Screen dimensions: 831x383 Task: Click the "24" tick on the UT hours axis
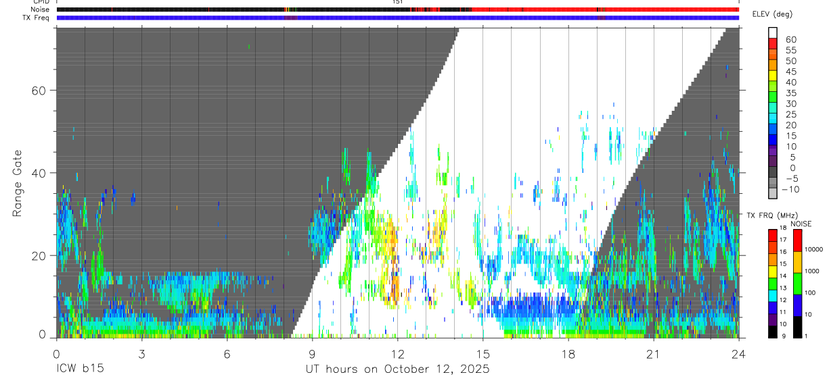click(738, 354)
